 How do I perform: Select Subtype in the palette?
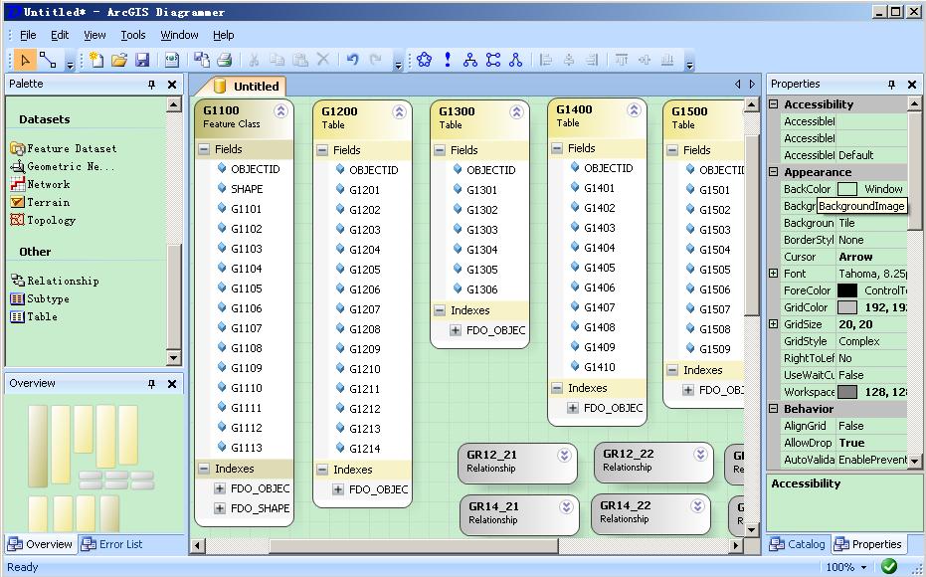(x=40, y=298)
